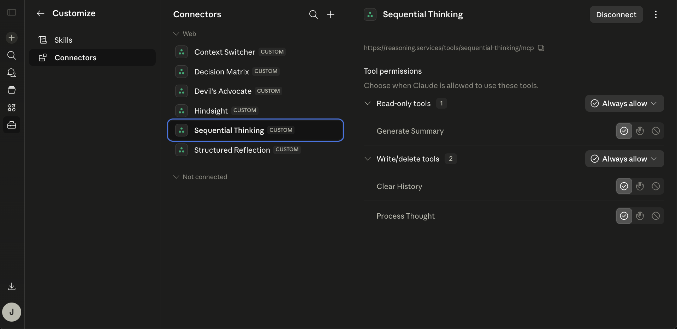This screenshot has height=329, width=677.
Task: Set Process Thought to needs approval
Action: tap(640, 216)
